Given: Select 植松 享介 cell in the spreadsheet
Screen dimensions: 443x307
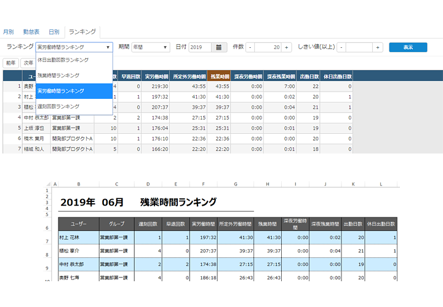Looking at the screenshot, I should point(79,251).
